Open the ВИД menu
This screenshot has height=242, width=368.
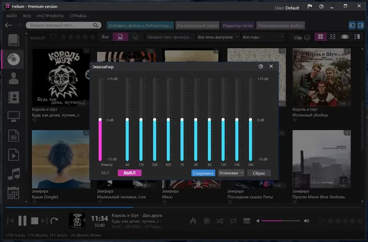pyautogui.click(x=27, y=16)
